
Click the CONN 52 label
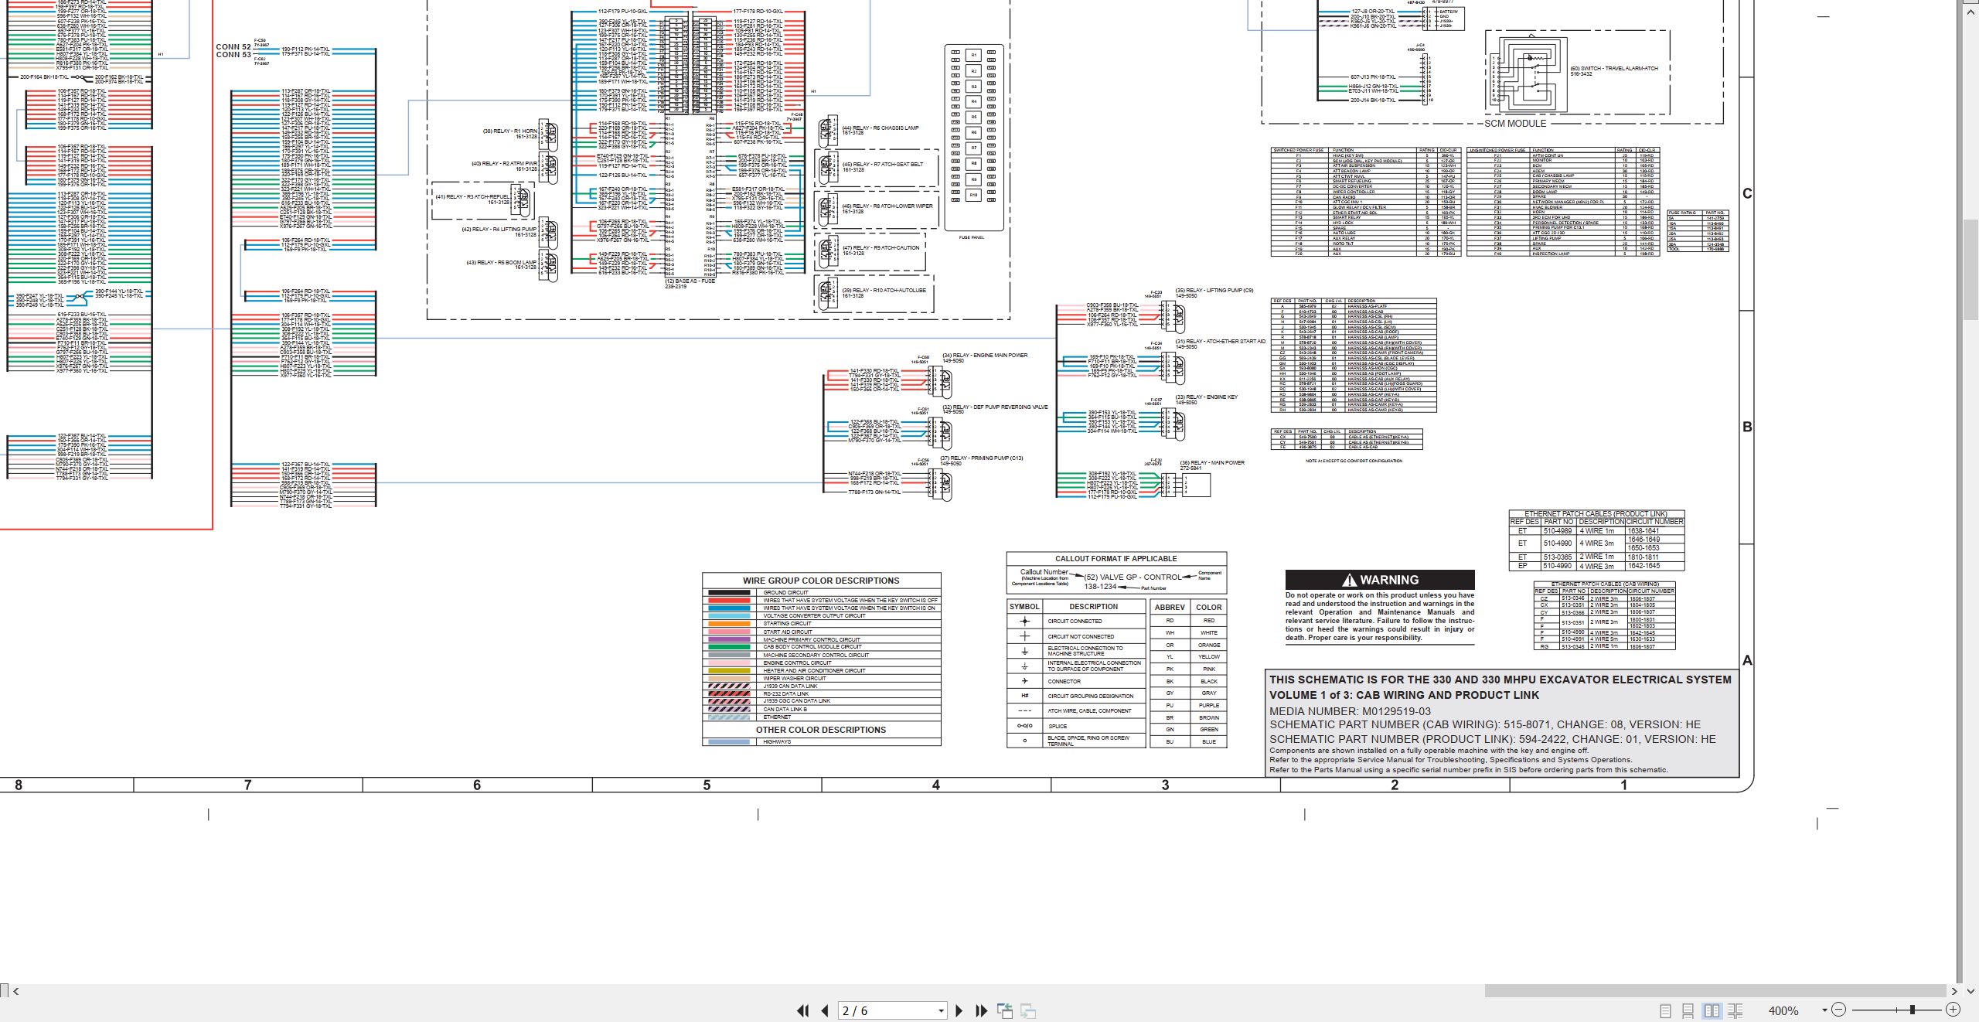(233, 47)
